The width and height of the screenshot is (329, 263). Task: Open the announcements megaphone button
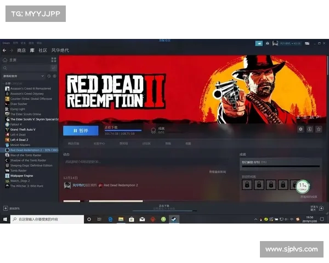click(259, 43)
